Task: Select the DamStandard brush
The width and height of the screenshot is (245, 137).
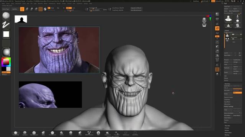Action: click(x=34, y=133)
